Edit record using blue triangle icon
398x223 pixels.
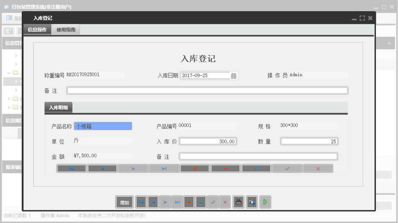201,202
